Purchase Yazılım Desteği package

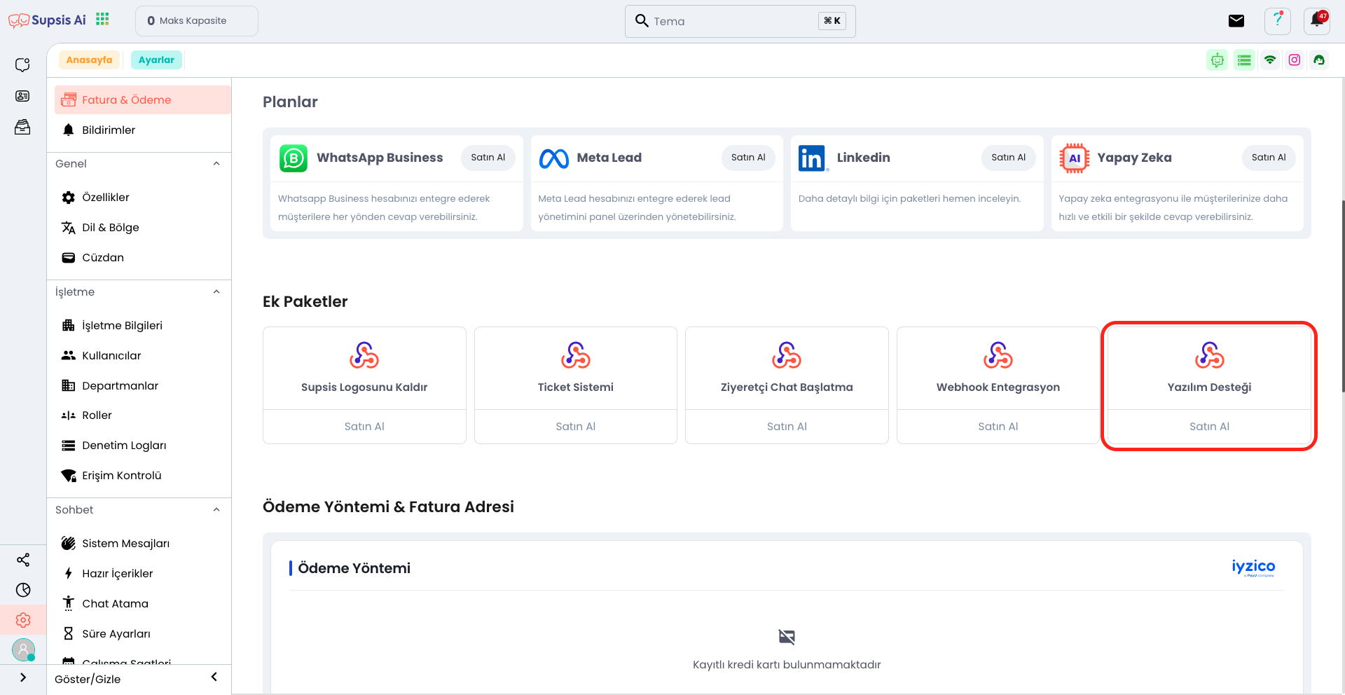1209,427
